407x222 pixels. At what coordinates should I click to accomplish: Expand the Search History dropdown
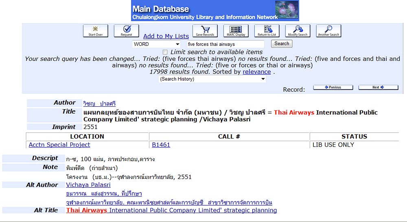[x=212, y=79]
